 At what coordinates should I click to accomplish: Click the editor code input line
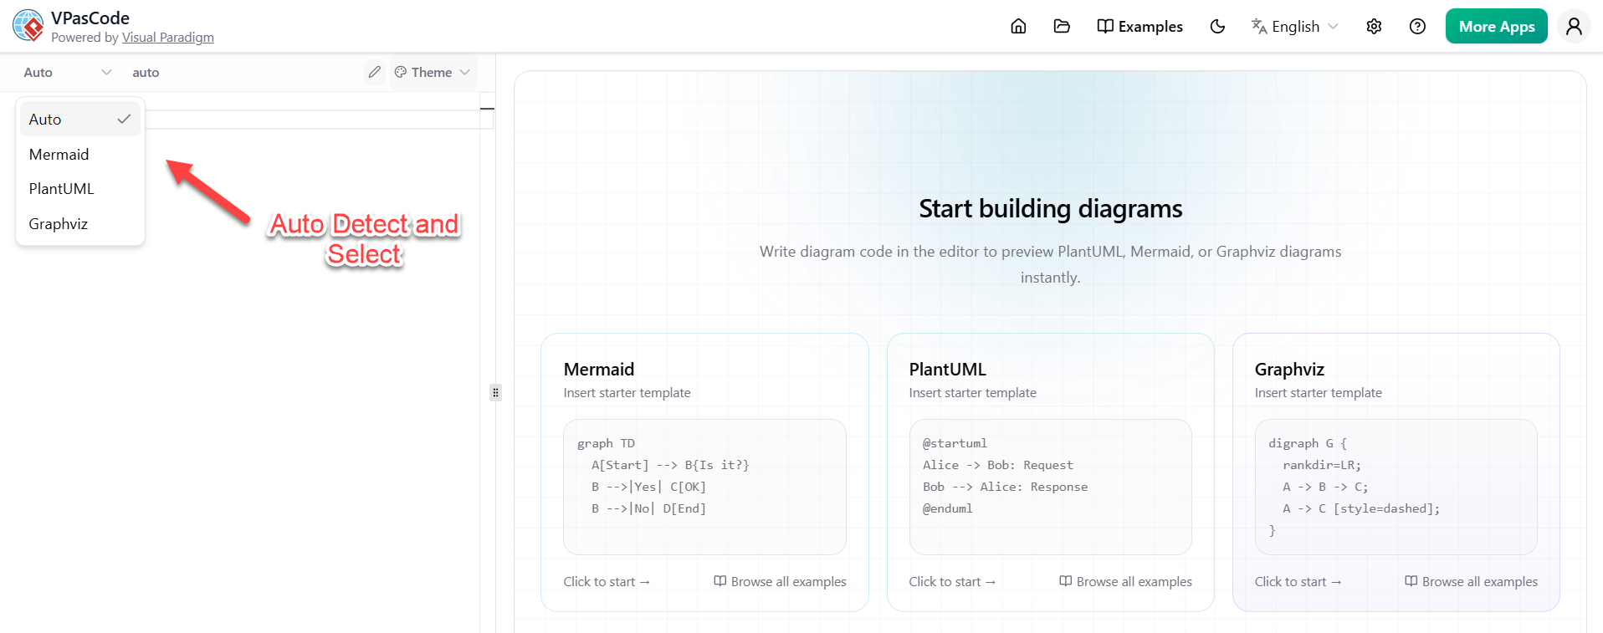click(318, 120)
